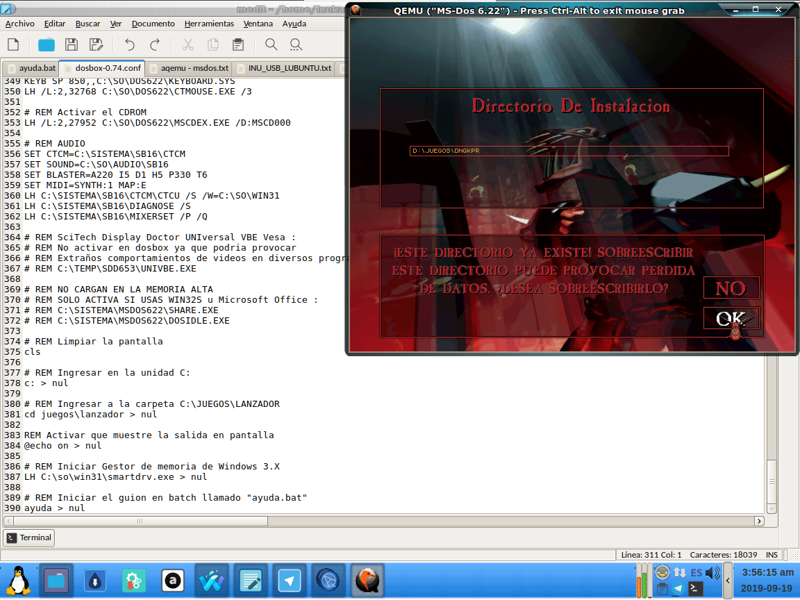Viewport: 800px width, 600px height.
Task: Click the editor horizontal scrollbar left arrow
Action: click(8, 521)
